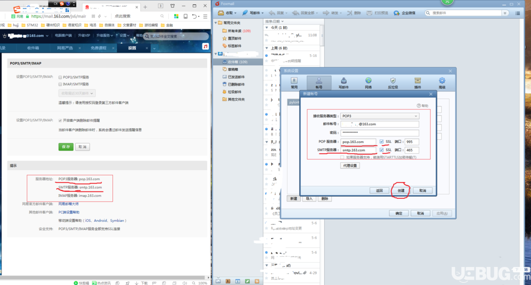Click the 写邮件 compose icon in Foxmail toolbar

point(245,13)
